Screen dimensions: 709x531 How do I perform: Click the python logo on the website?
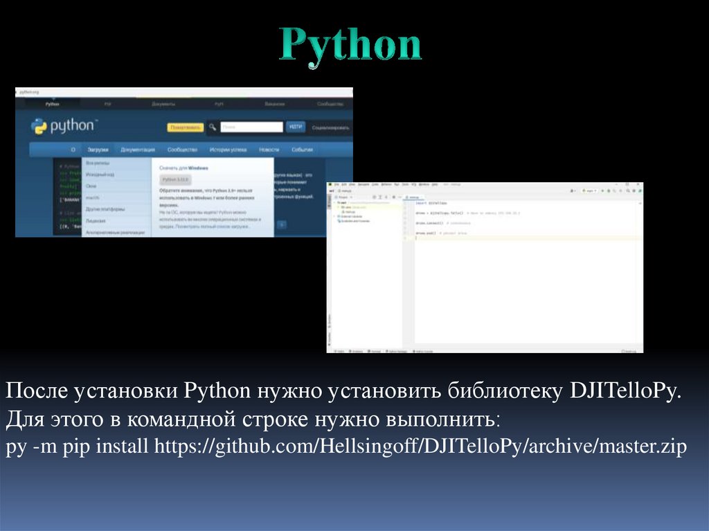tap(64, 126)
